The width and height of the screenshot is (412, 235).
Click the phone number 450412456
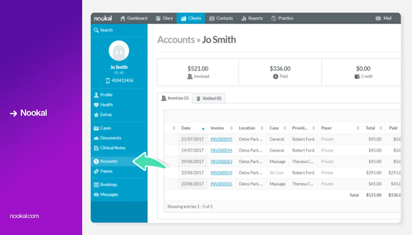click(122, 80)
